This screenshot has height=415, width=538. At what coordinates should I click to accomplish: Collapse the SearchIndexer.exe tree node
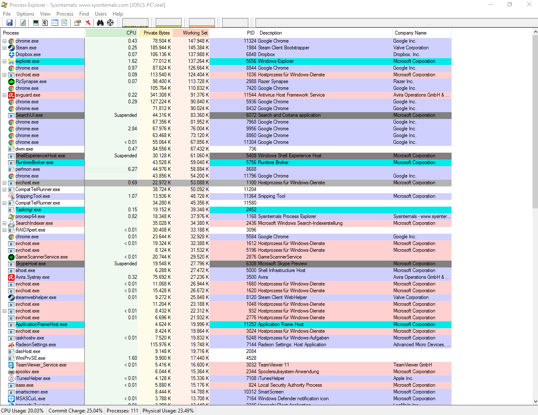click(5, 223)
